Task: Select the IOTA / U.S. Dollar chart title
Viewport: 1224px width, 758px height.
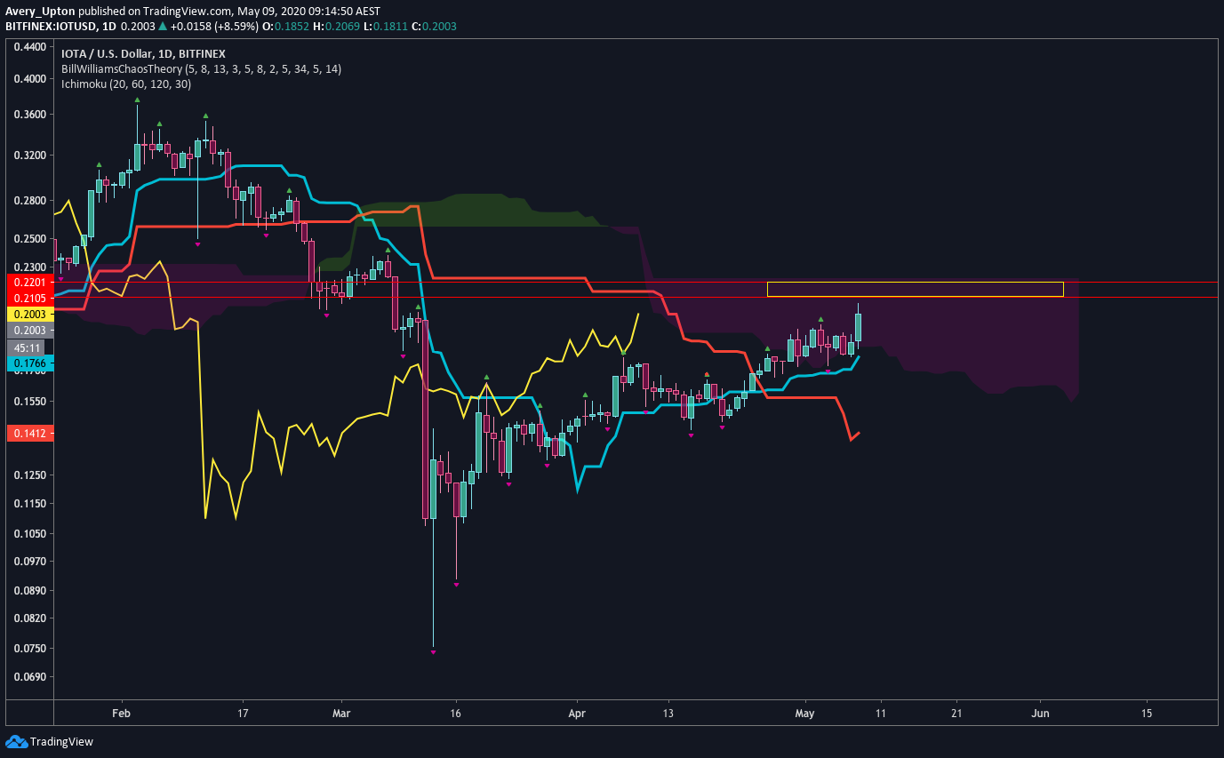Action: click(x=143, y=53)
